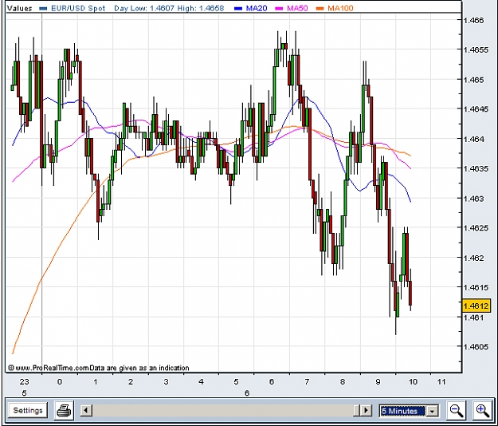This screenshot has width=498, height=426.
Task: Open the chart Settings button
Action: 28,410
